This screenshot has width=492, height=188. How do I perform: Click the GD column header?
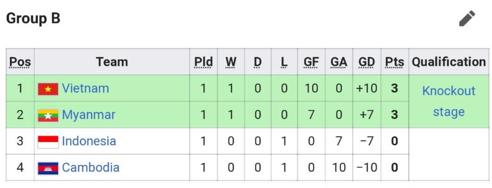(367, 62)
